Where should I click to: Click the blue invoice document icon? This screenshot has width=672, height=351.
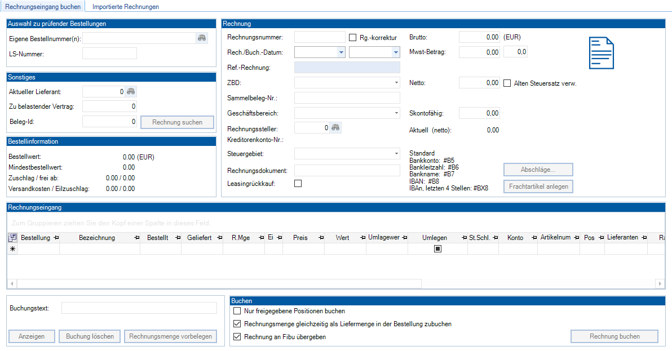tap(601, 53)
